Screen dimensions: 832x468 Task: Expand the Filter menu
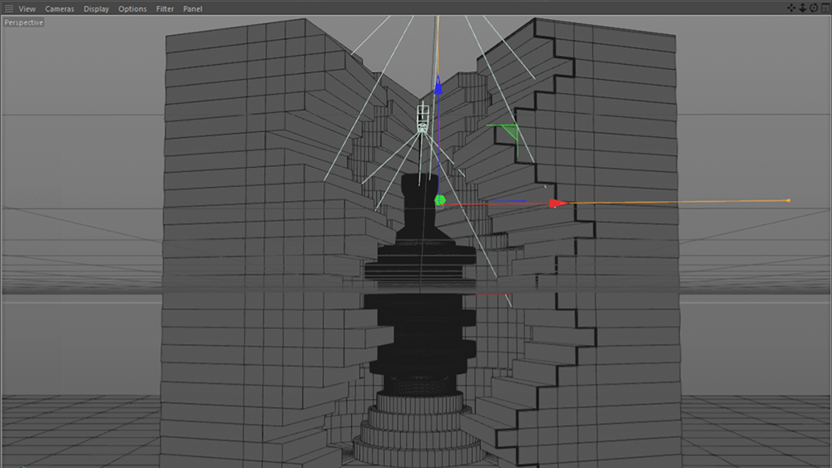pos(165,9)
